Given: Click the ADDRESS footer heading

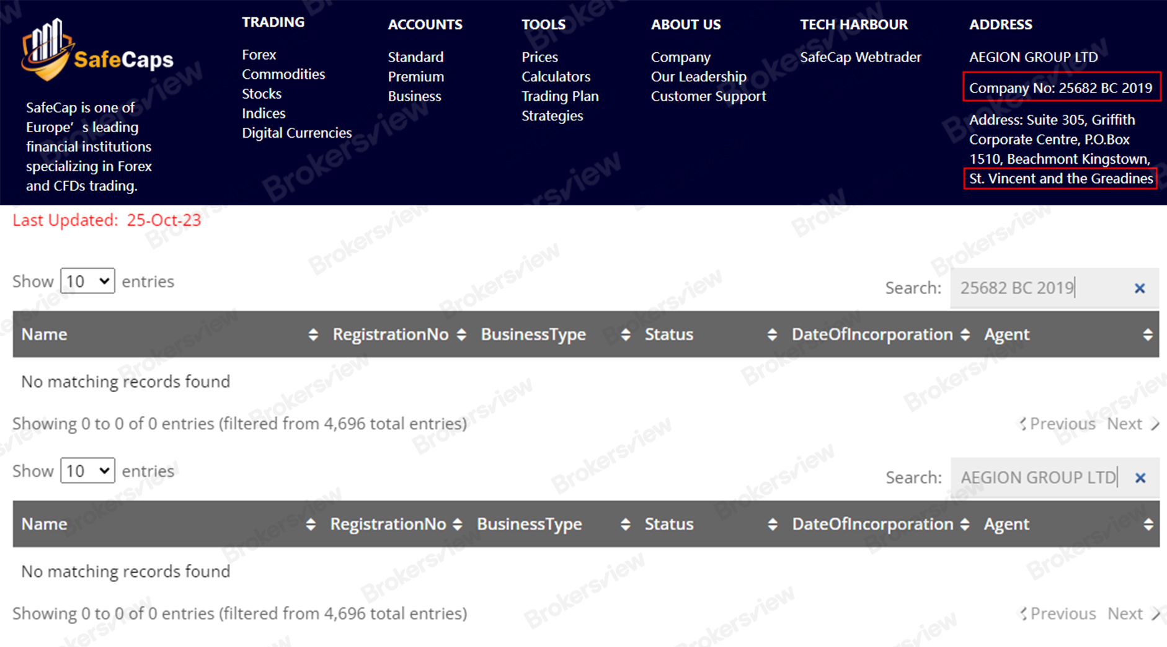Looking at the screenshot, I should (x=1001, y=25).
